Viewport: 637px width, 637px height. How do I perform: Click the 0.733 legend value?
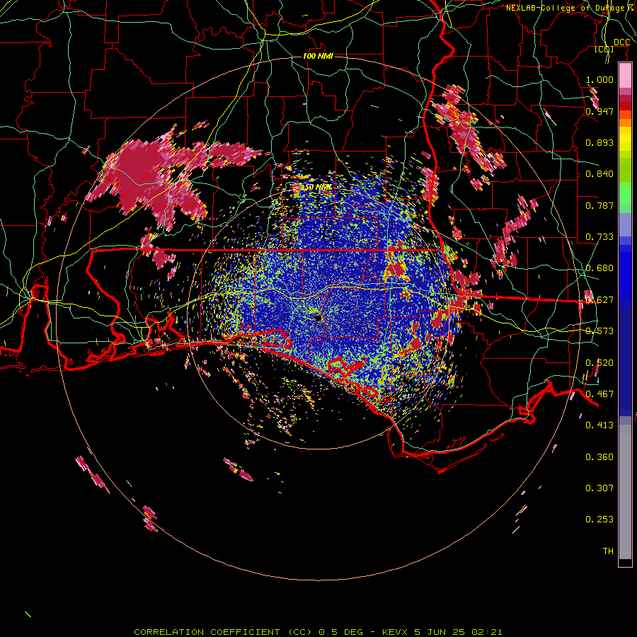click(599, 237)
